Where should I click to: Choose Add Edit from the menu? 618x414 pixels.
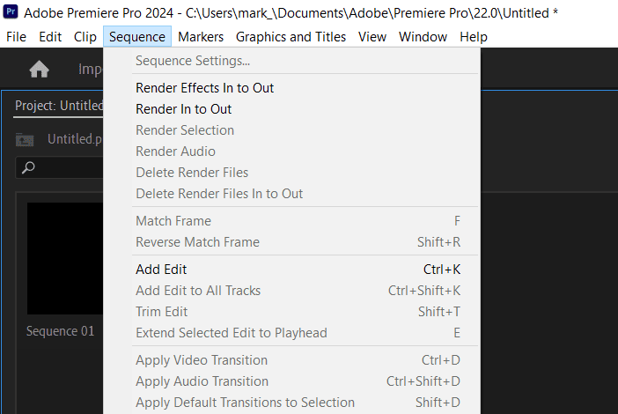point(161,270)
